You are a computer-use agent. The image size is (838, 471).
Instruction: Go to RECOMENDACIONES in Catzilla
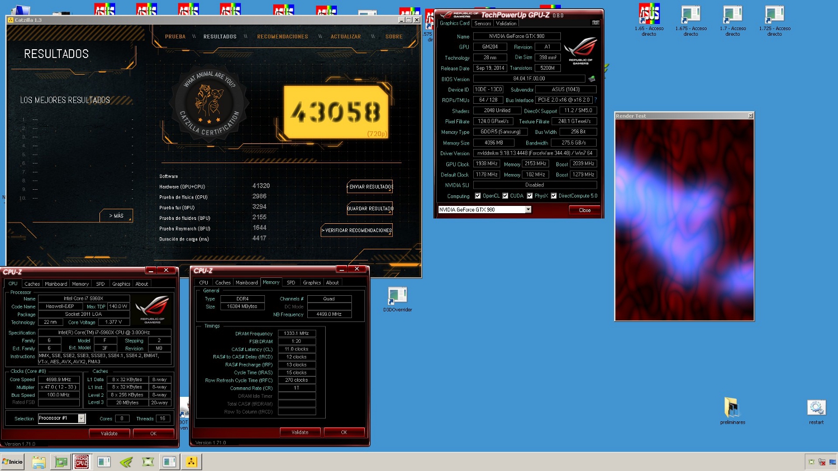coord(283,36)
